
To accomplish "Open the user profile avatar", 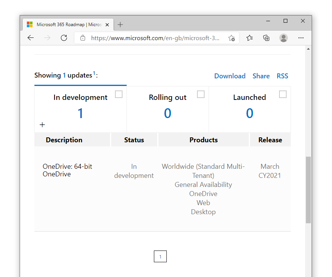I will pos(284,38).
